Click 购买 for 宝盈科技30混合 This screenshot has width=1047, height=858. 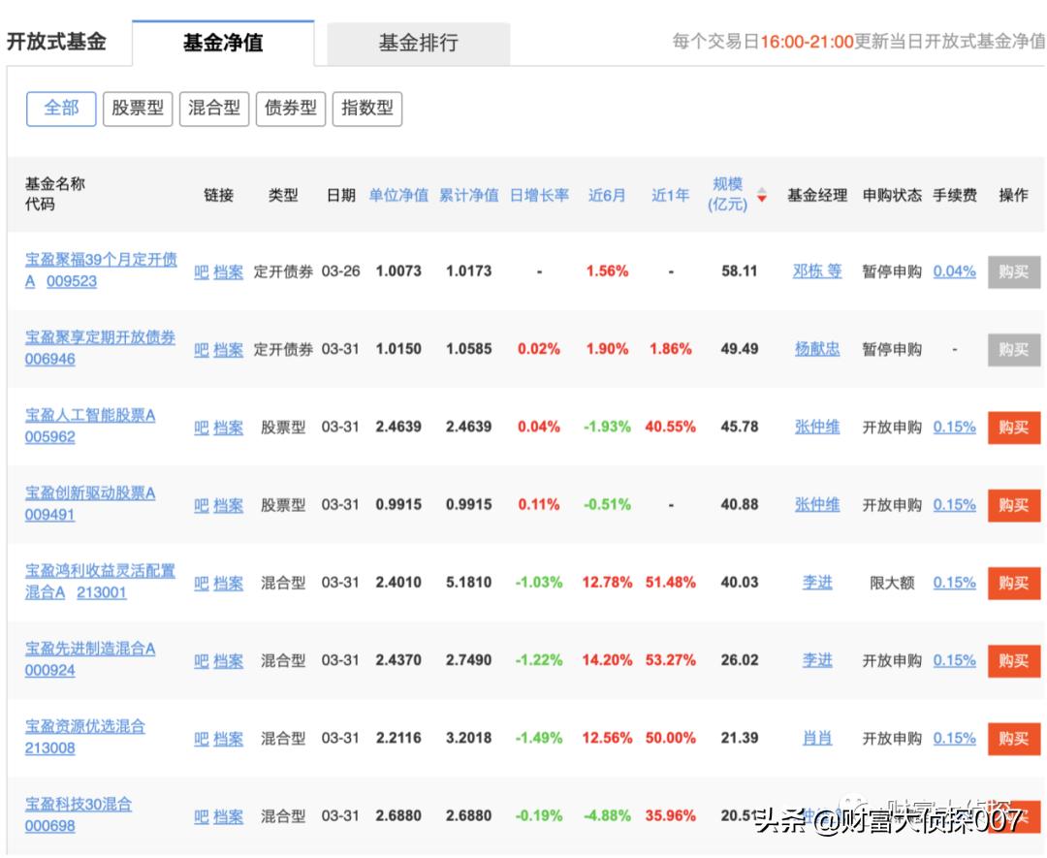1013,816
